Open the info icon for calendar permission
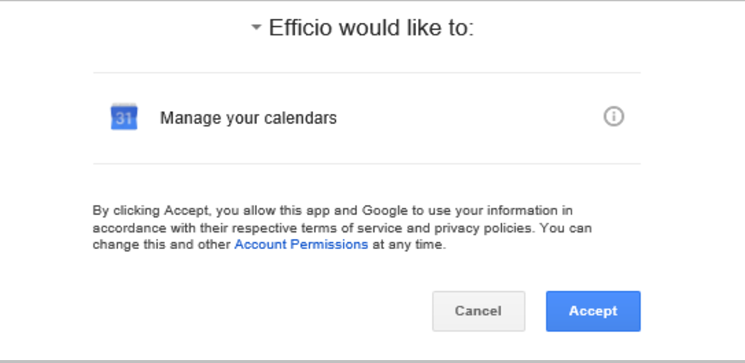This screenshot has height=363, width=745. [x=614, y=116]
